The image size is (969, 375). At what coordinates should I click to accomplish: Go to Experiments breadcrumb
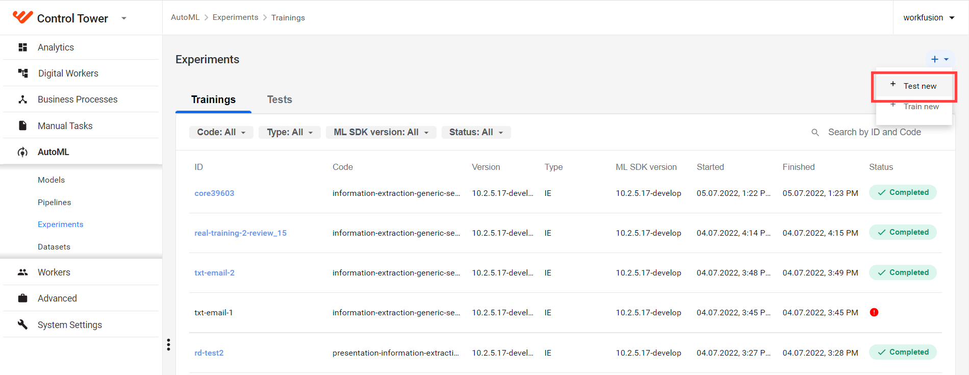235,17
